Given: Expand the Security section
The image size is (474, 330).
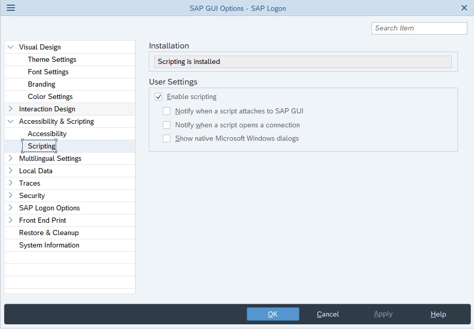Looking at the screenshot, I should (10, 195).
